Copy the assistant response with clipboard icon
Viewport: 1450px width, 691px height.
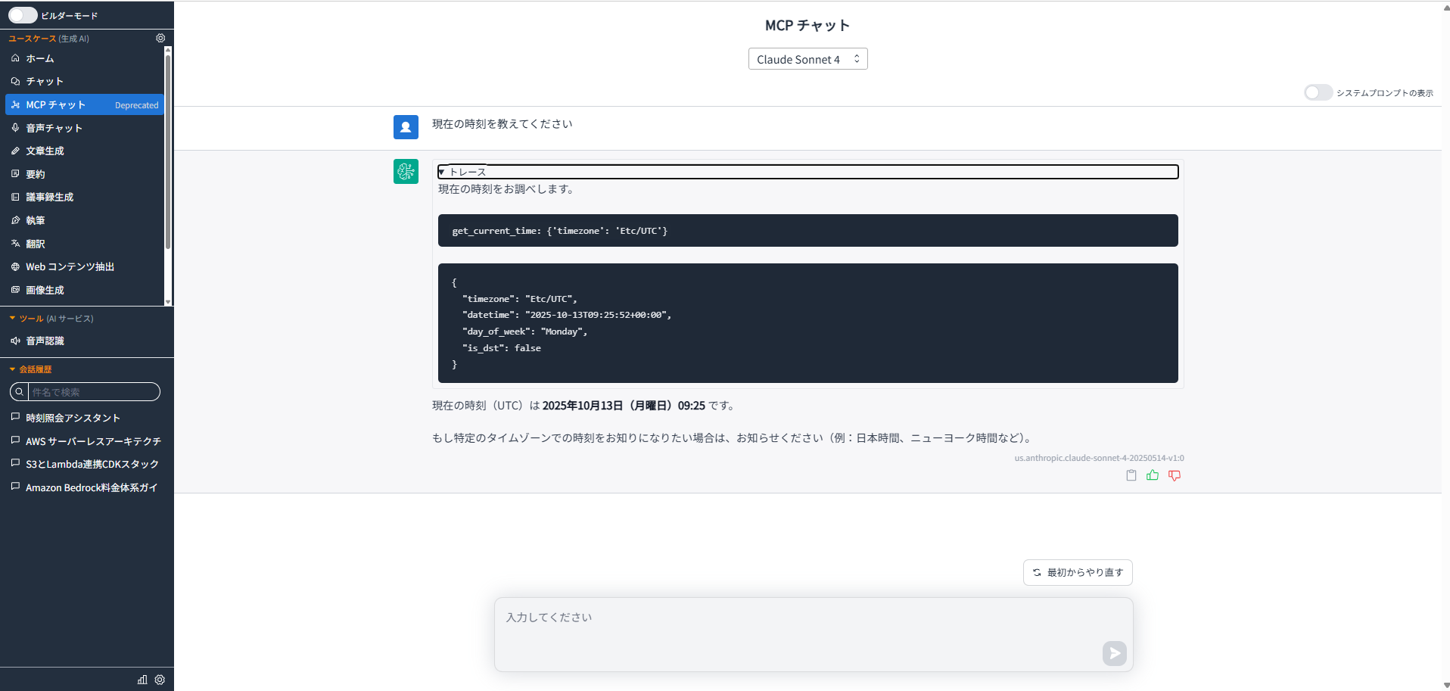pos(1131,475)
